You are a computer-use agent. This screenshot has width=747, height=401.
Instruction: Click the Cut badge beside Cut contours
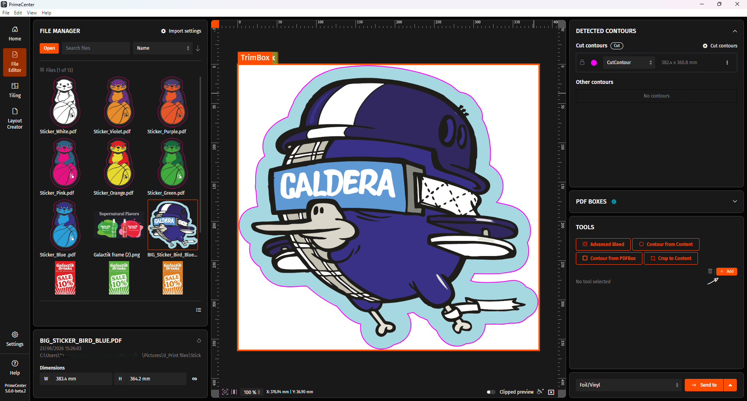pos(617,46)
